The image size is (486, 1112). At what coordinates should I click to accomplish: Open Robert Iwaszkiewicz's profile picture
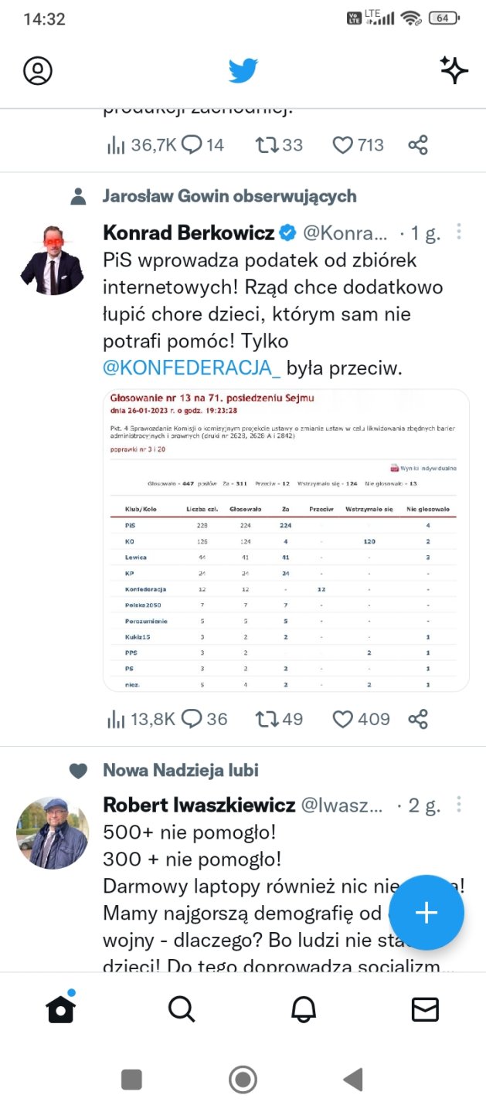pyautogui.click(x=53, y=832)
